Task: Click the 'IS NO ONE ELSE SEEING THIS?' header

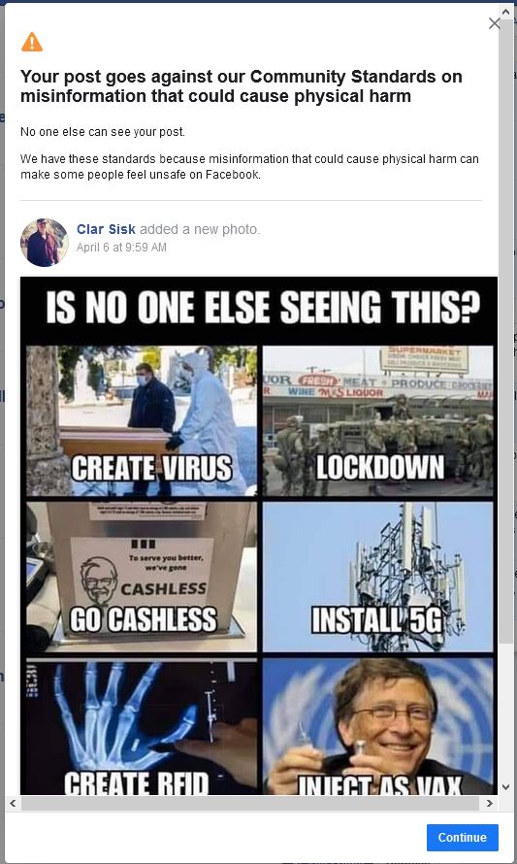Action: click(263, 307)
